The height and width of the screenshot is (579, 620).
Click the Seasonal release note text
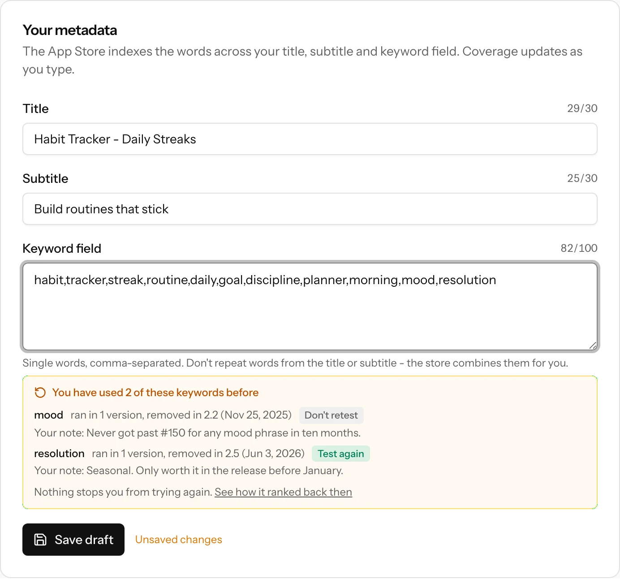tap(189, 471)
